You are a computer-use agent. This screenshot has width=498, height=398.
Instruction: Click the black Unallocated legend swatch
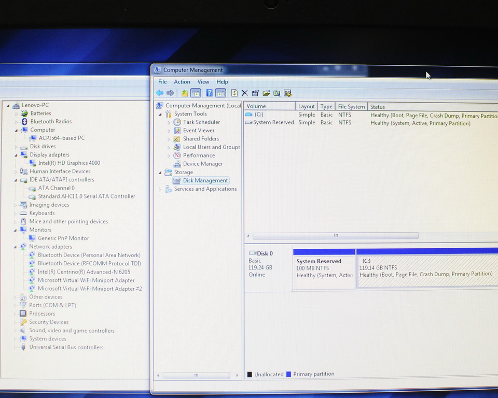point(250,374)
